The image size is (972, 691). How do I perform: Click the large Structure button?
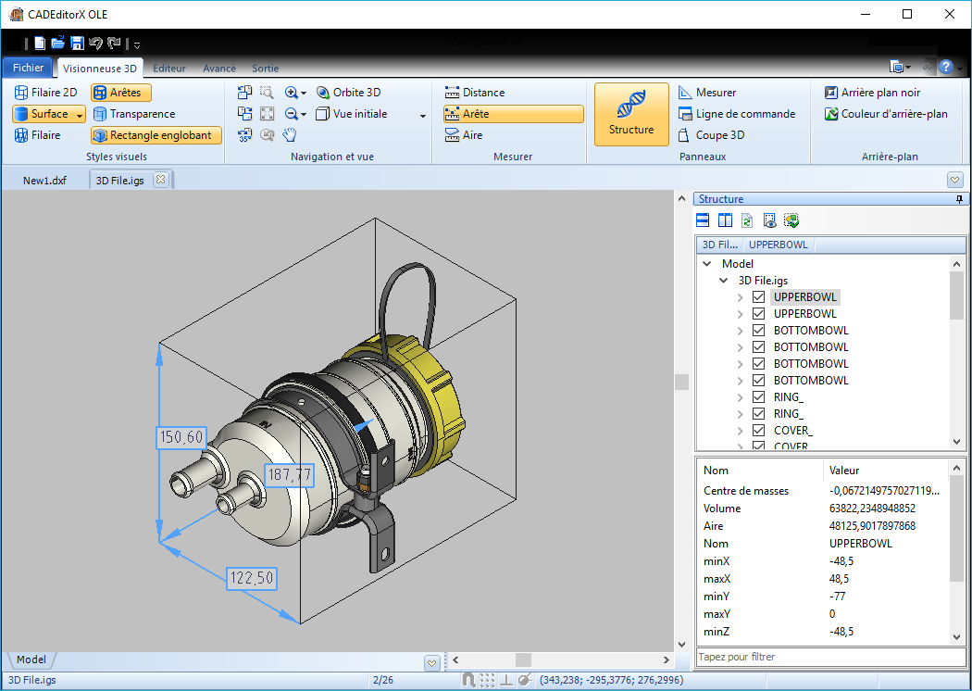point(631,114)
